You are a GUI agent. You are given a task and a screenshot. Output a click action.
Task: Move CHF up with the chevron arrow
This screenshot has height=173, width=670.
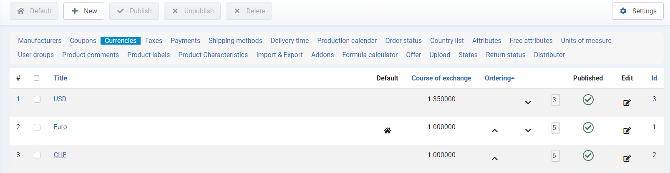point(495,158)
